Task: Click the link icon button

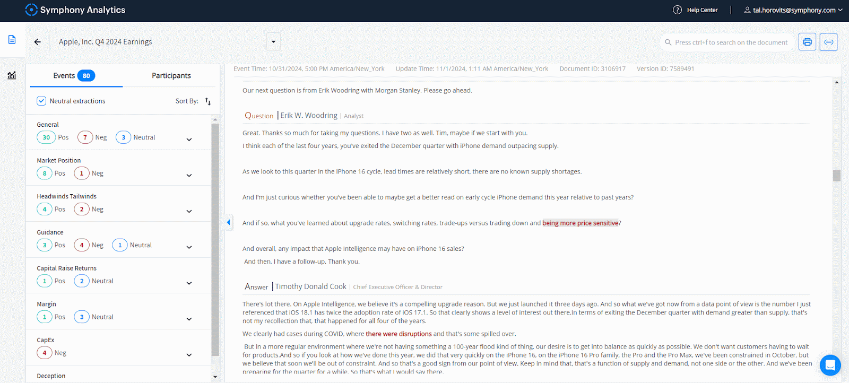Action: coord(828,42)
